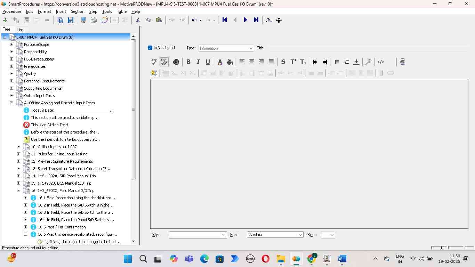
Task: Click the undo arrow icon
Action: (194, 20)
